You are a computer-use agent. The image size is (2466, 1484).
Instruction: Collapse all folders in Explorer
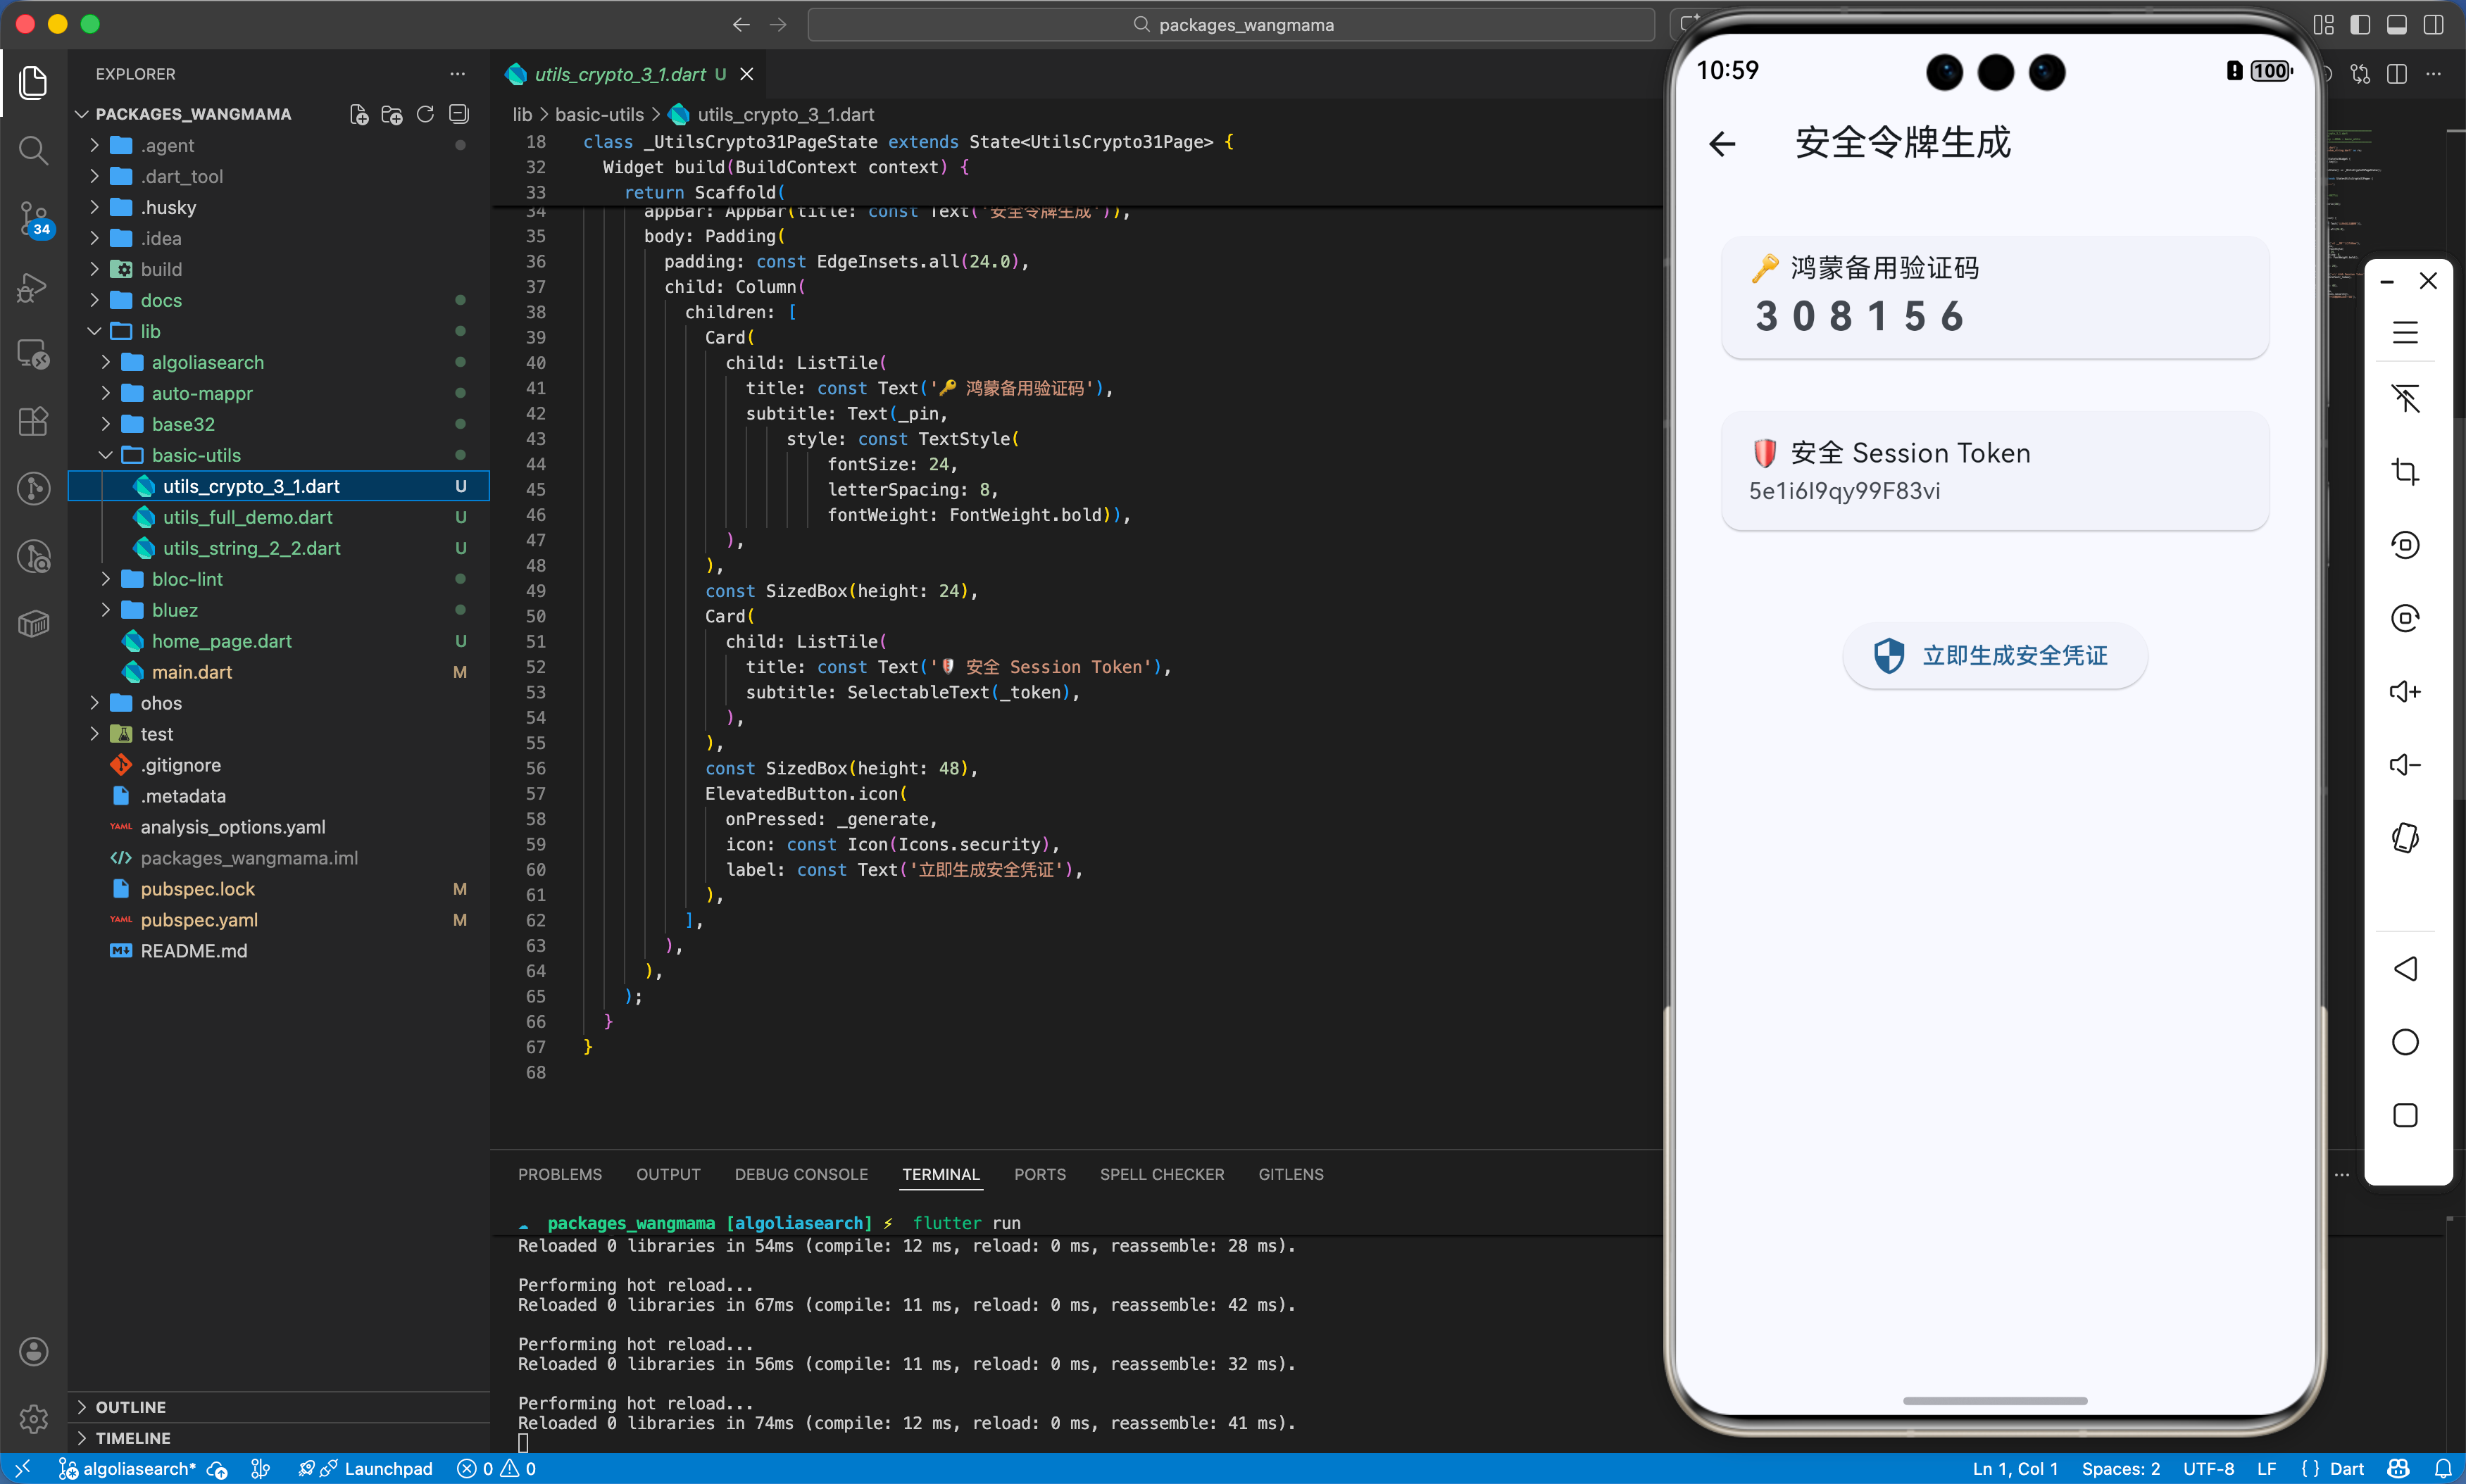459,114
